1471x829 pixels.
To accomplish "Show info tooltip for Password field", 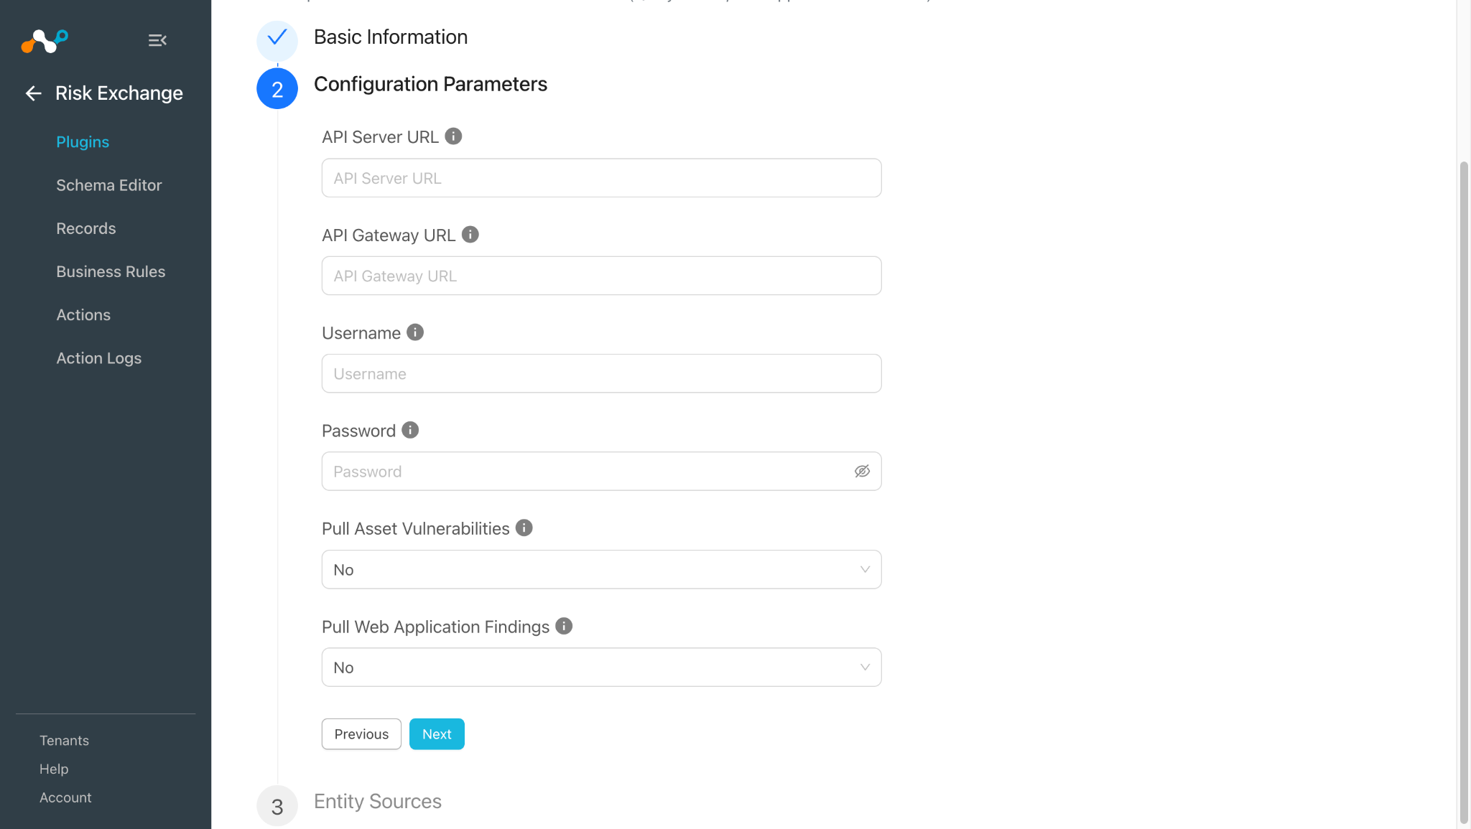I will click(410, 430).
